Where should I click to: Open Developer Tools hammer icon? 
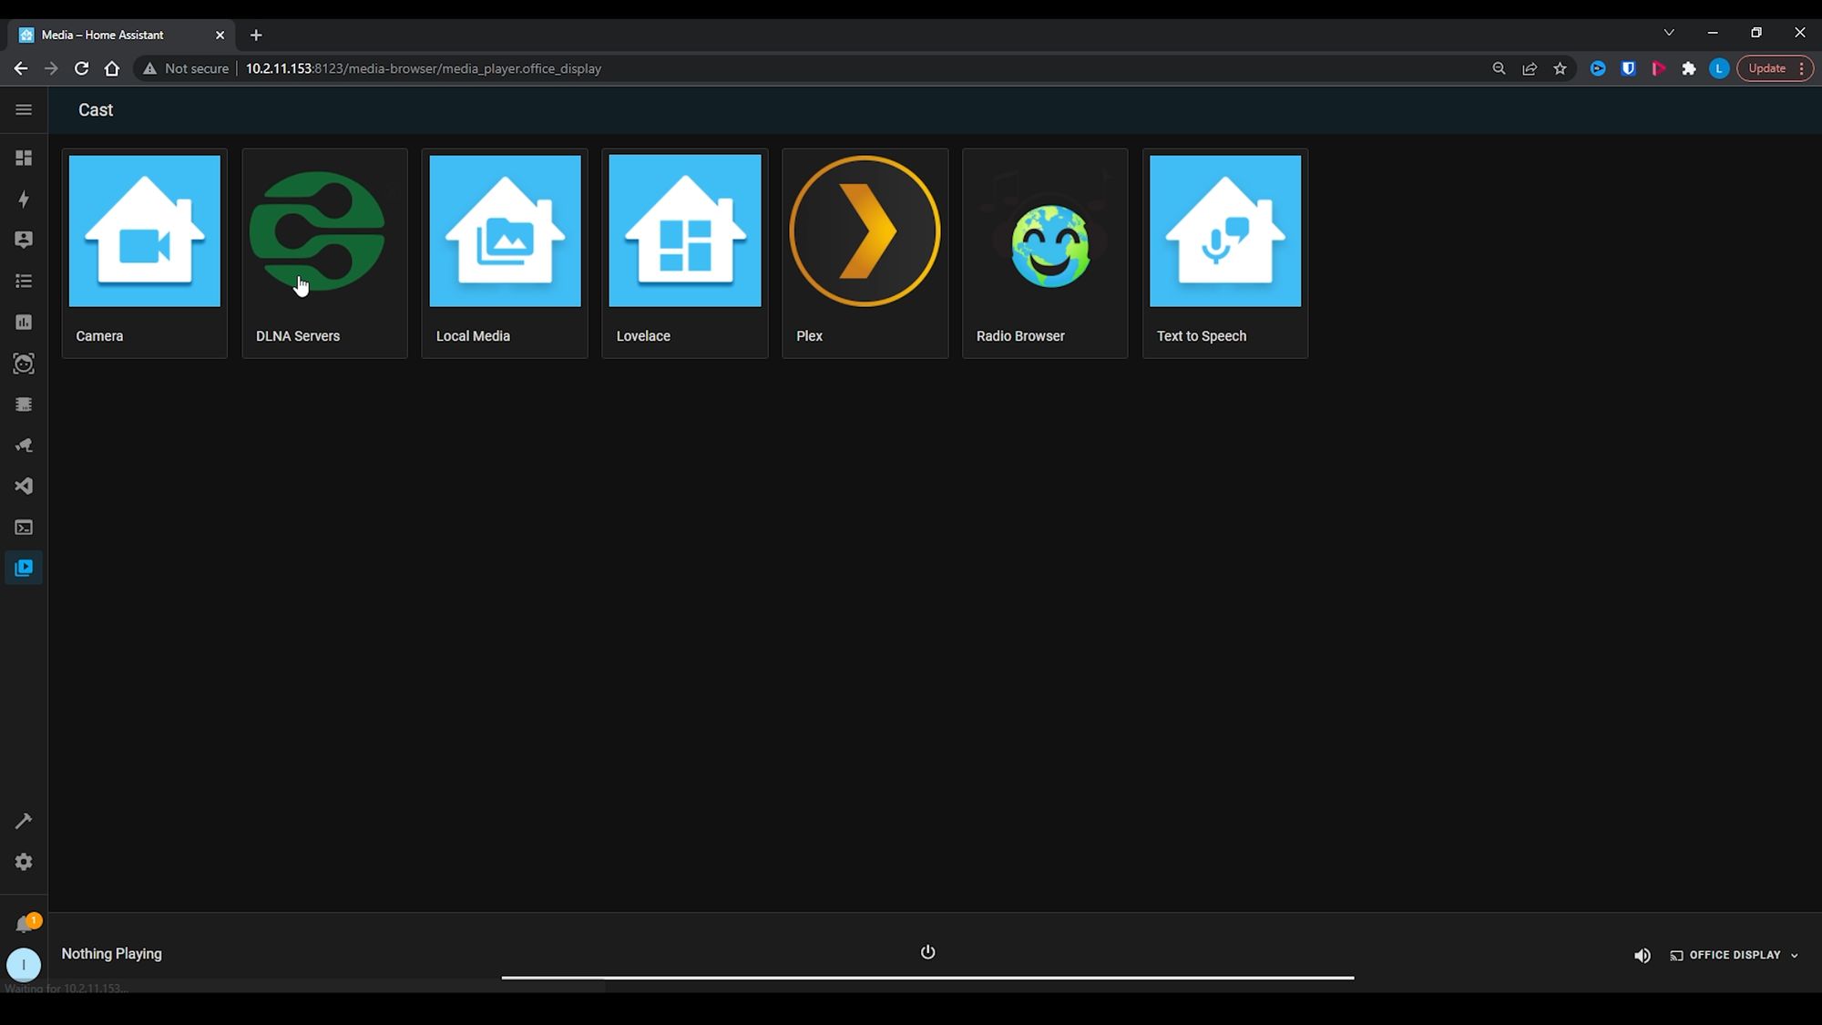point(24,821)
